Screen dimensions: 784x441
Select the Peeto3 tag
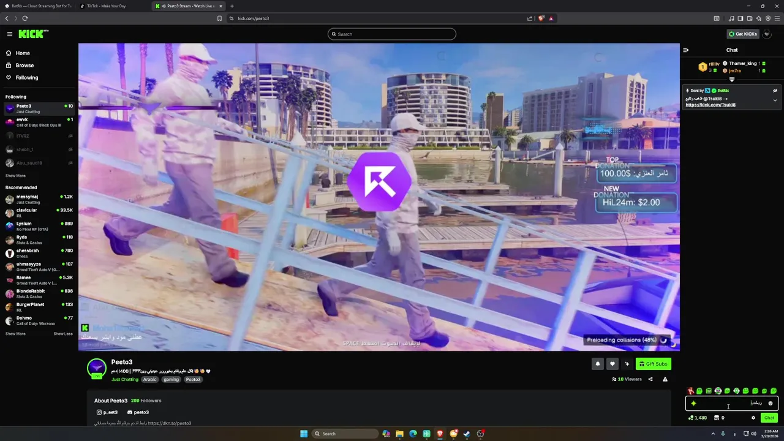(193, 380)
